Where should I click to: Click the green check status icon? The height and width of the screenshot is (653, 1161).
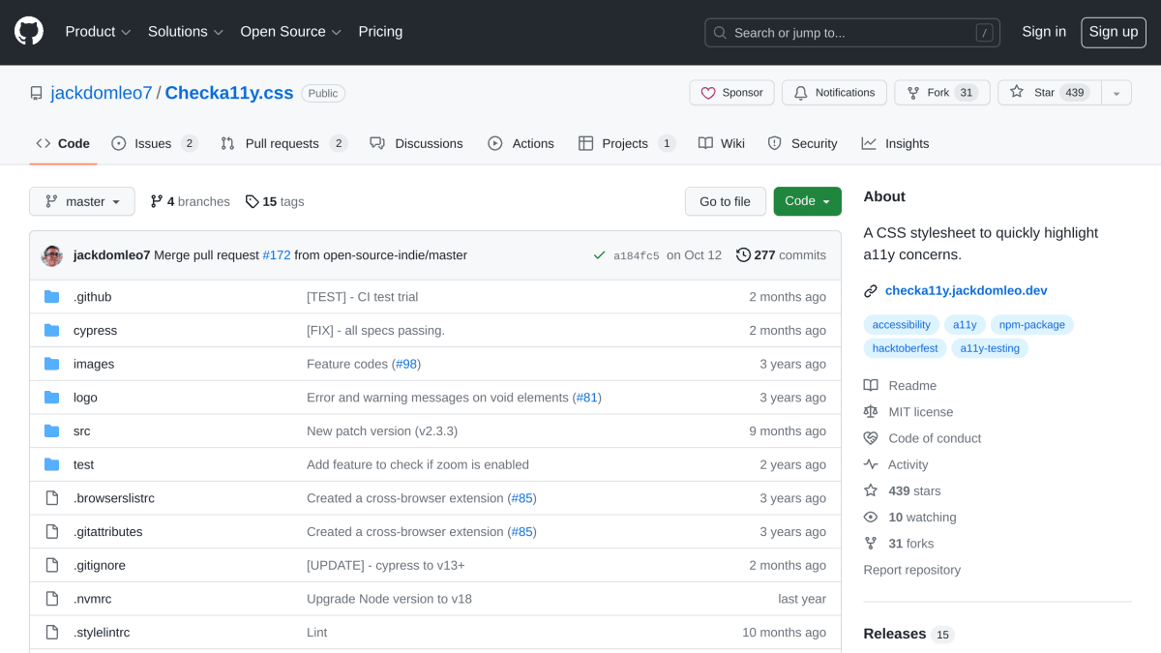tap(600, 255)
